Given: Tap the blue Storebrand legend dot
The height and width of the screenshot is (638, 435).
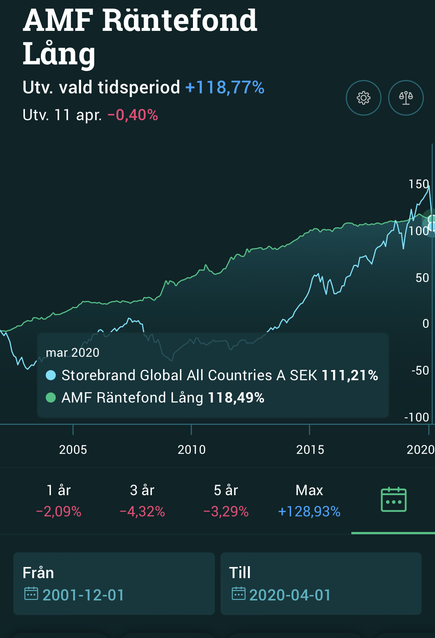Looking at the screenshot, I should pyautogui.click(x=51, y=375).
